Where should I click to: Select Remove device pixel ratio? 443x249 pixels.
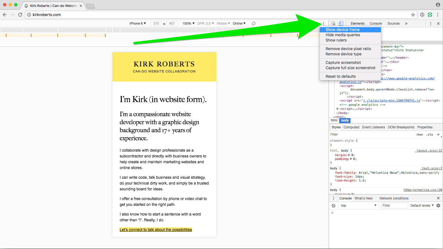[350, 49]
